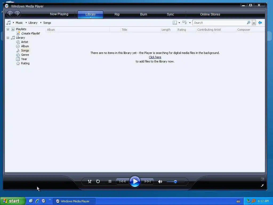Select Songs in the tree
Image resolution: width=273 pixels, height=205 pixels.
coord(25,50)
